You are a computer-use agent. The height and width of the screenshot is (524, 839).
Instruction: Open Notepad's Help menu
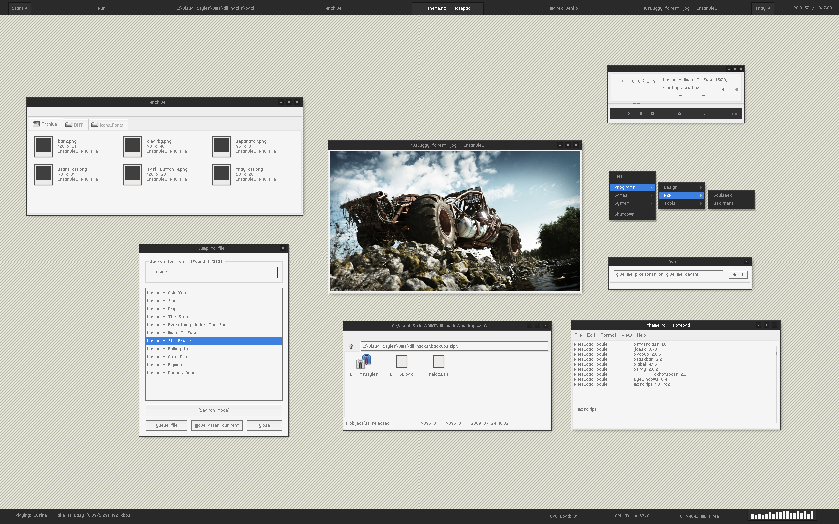(641, 335)
